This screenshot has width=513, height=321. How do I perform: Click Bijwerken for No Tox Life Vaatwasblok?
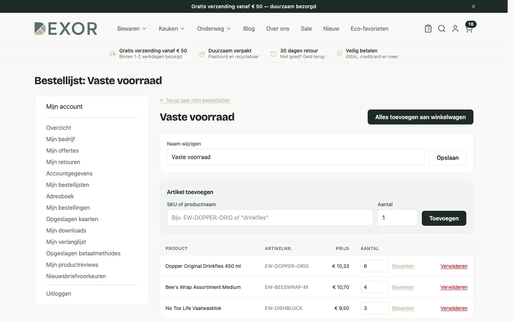(x=403, y=308)
